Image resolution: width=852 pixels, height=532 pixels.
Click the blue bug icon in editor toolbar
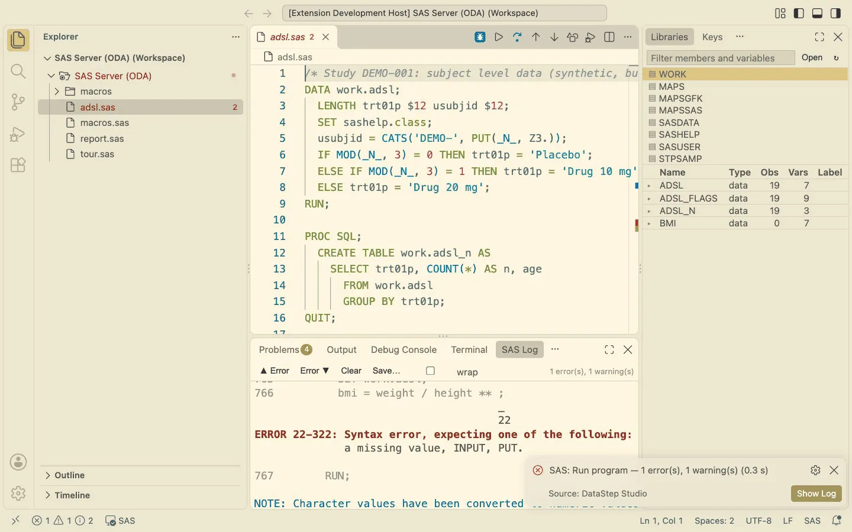pos(480,37)
